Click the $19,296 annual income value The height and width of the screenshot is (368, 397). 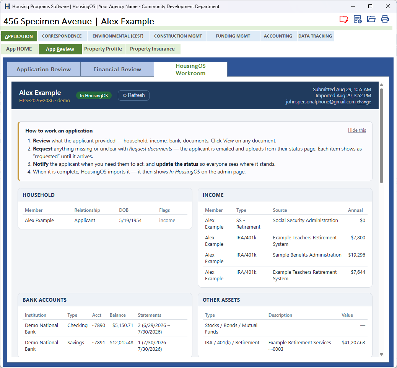click(357, 255)
